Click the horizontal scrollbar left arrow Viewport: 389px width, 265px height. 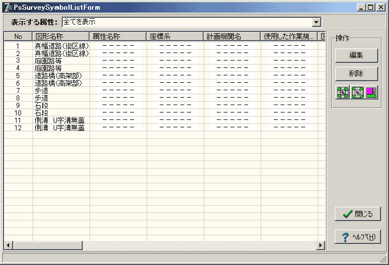tap(8, 246)
